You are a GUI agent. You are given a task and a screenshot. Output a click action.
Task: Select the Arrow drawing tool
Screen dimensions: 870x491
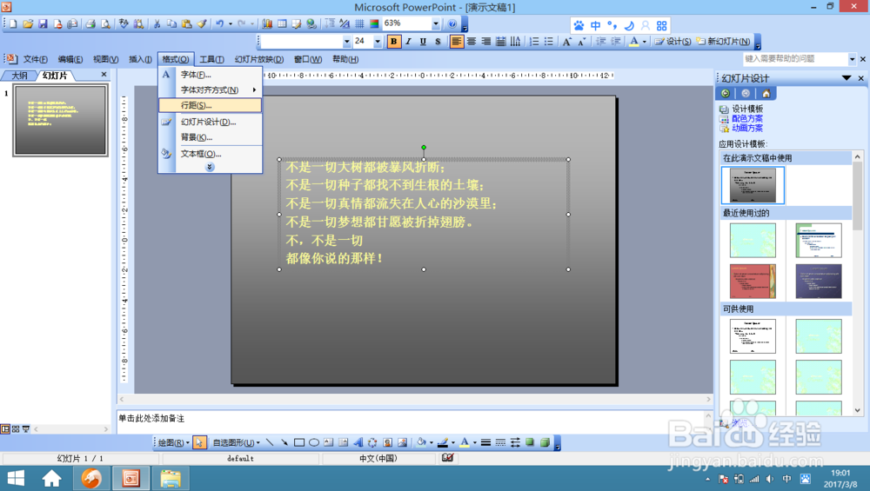[284, 442]
